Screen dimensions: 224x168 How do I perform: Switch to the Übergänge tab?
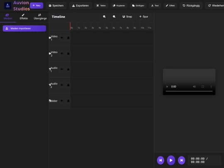pos(40,17)
